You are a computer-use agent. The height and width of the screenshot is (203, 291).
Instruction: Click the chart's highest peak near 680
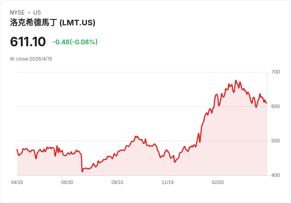[x=236, y=80]
